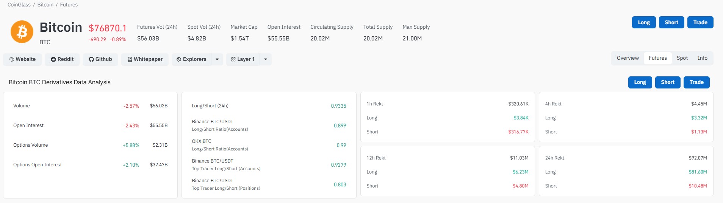
Task: Click the 24h Rekt total $92.07M
Action: click(698, 158)
